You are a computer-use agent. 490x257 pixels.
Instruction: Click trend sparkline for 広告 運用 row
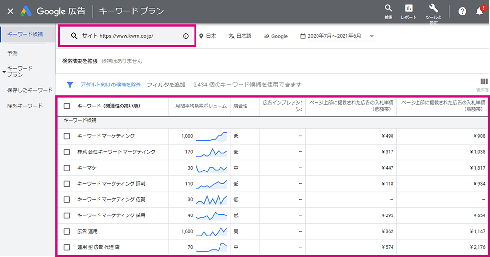[211, 232]
